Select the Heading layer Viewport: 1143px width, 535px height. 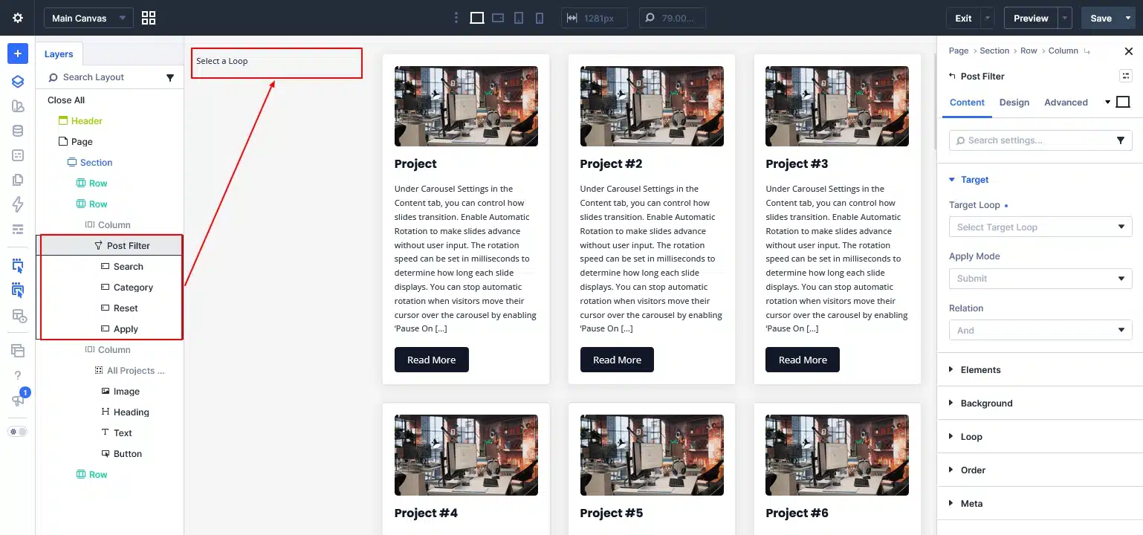131,412
